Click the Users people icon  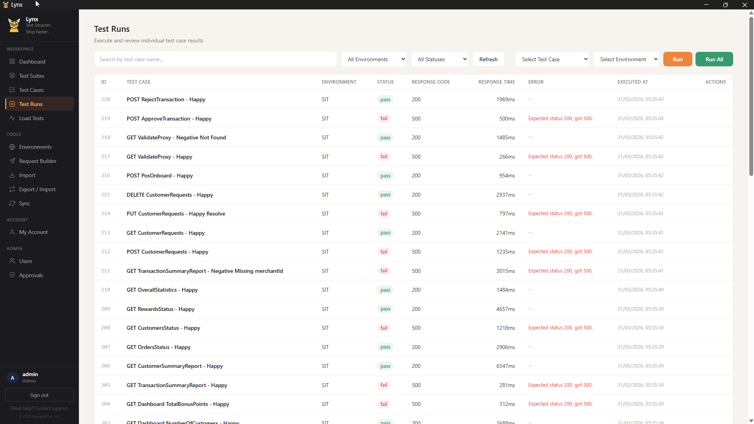click(12, 261)
